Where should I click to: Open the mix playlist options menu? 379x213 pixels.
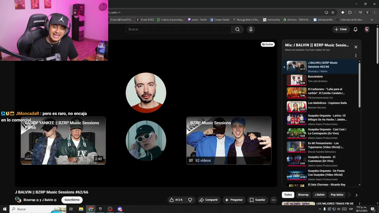[x=356, y=55]
